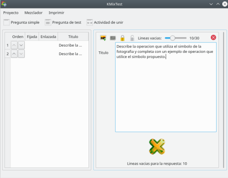This screenshot has height=178, width=228.
Task: Click the gray open padlock icon
Action: (x=132, y=38)
